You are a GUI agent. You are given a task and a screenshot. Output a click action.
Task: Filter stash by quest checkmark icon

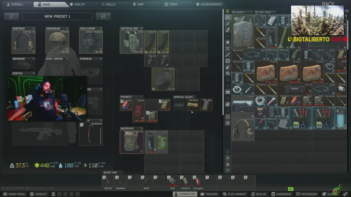pyautogui.click(x=228, y=123)
